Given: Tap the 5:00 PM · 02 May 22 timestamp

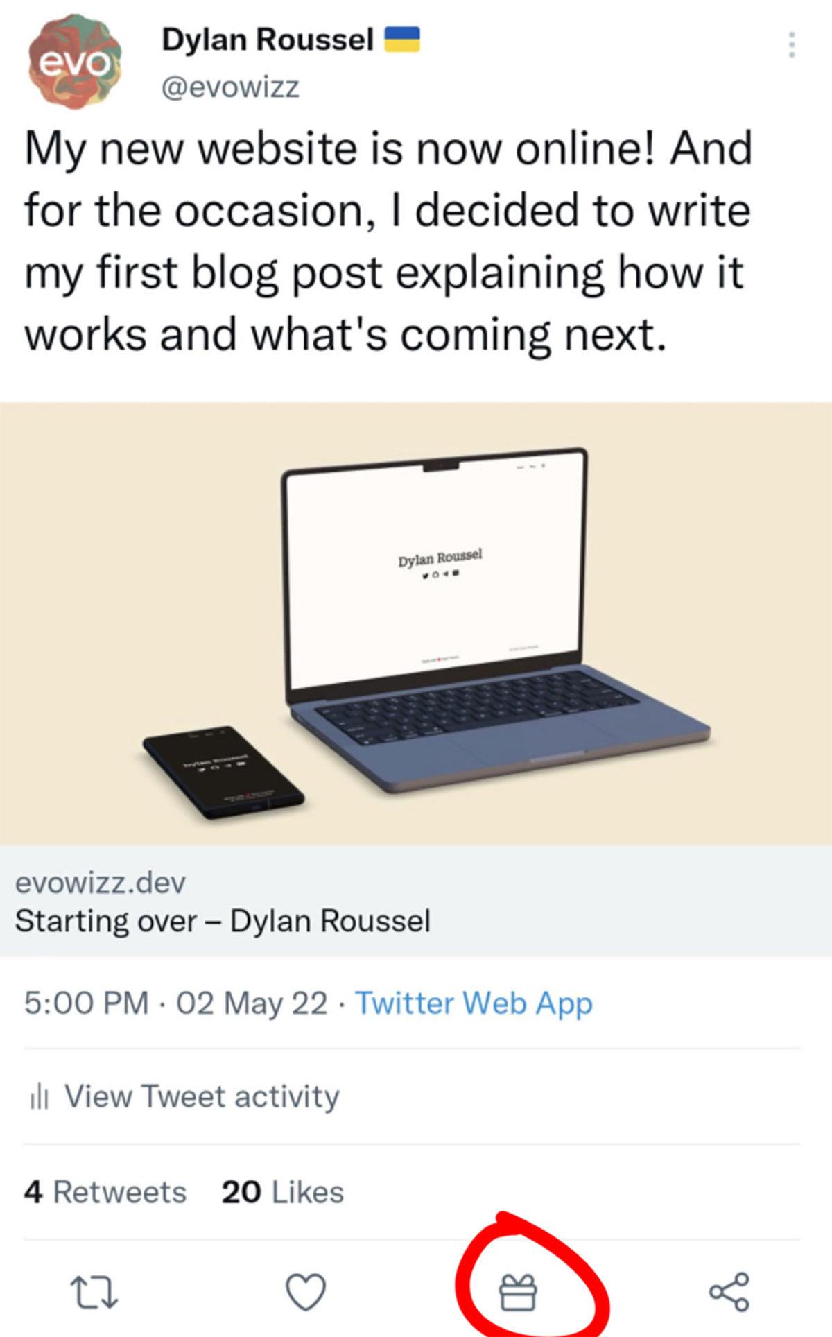Looking at the screenshot, I should pyautogui.click(x=175, y=1003).
